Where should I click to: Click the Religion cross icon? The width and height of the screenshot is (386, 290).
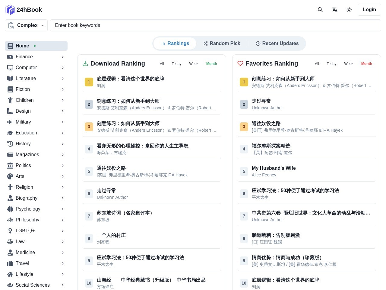pos(10,187)
